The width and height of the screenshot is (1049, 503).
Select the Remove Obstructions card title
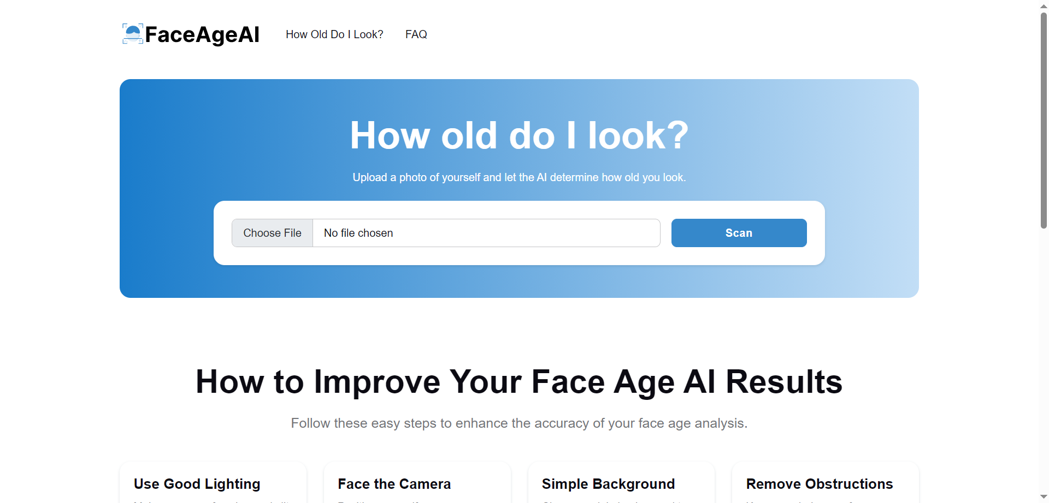pyautogui.click(x=820, y=484)
